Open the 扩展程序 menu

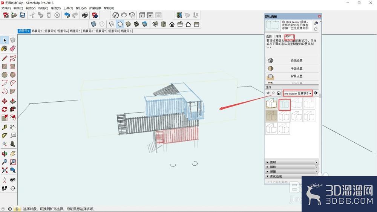point(95,8)
